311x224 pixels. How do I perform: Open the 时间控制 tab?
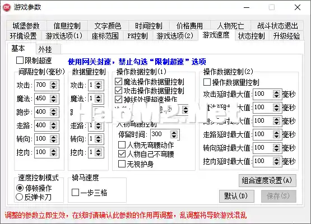[x=148, y=26]
